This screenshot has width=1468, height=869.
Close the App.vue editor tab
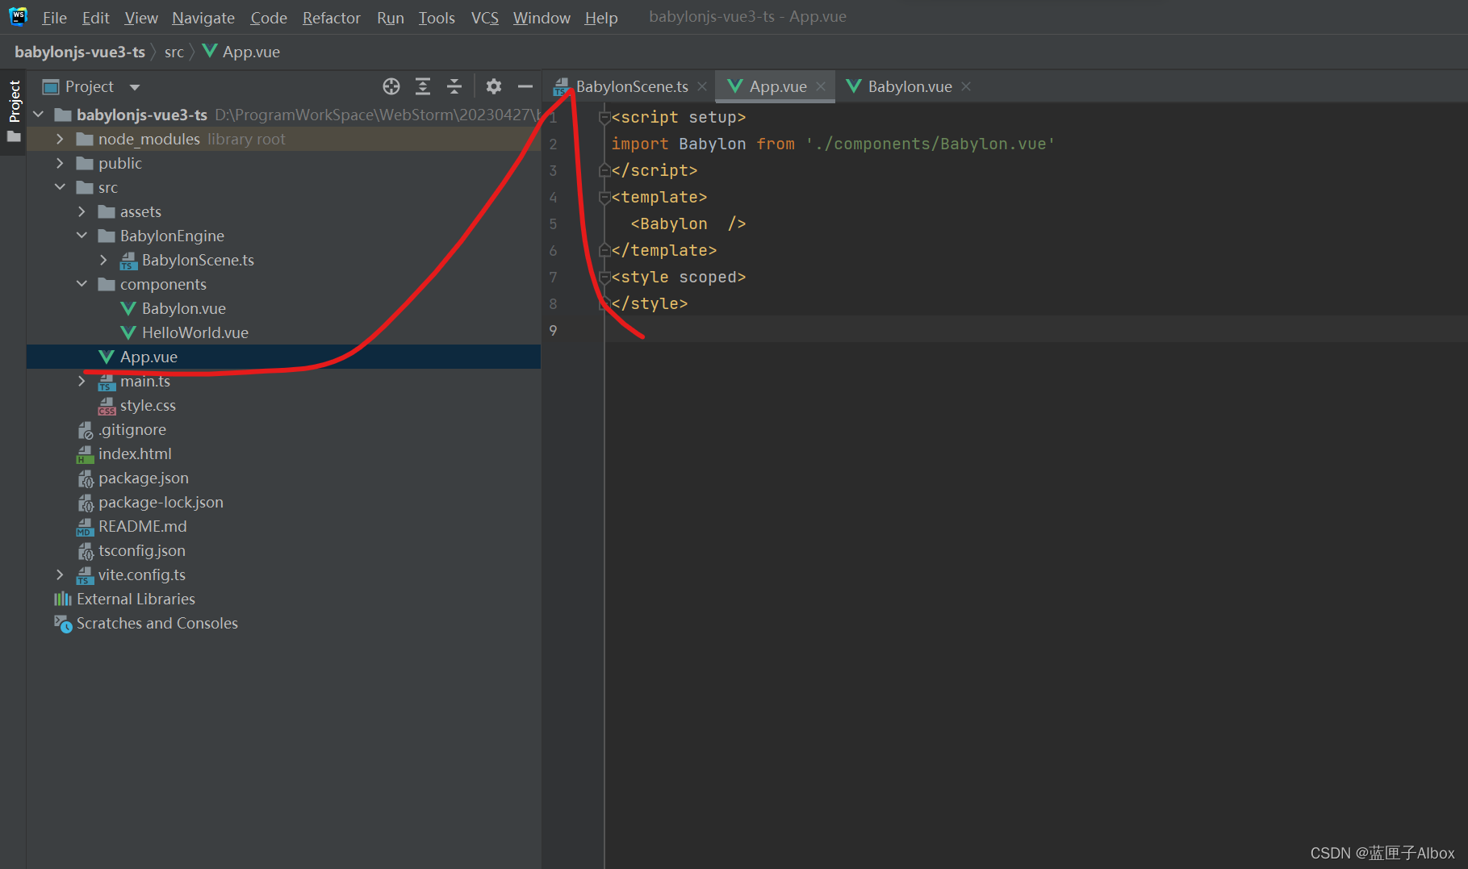[821, 86]
